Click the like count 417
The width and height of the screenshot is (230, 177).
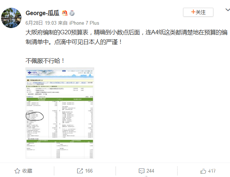point(212,171)
